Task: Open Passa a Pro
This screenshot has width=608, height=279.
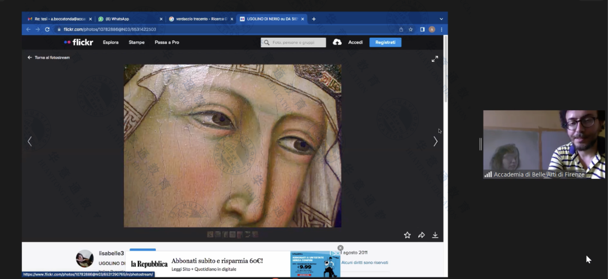Action: coord(167,42)
